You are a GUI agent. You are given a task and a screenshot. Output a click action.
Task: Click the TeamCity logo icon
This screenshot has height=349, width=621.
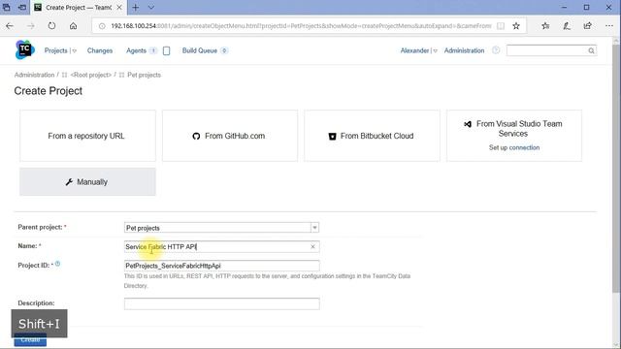[x=25, y=49]
